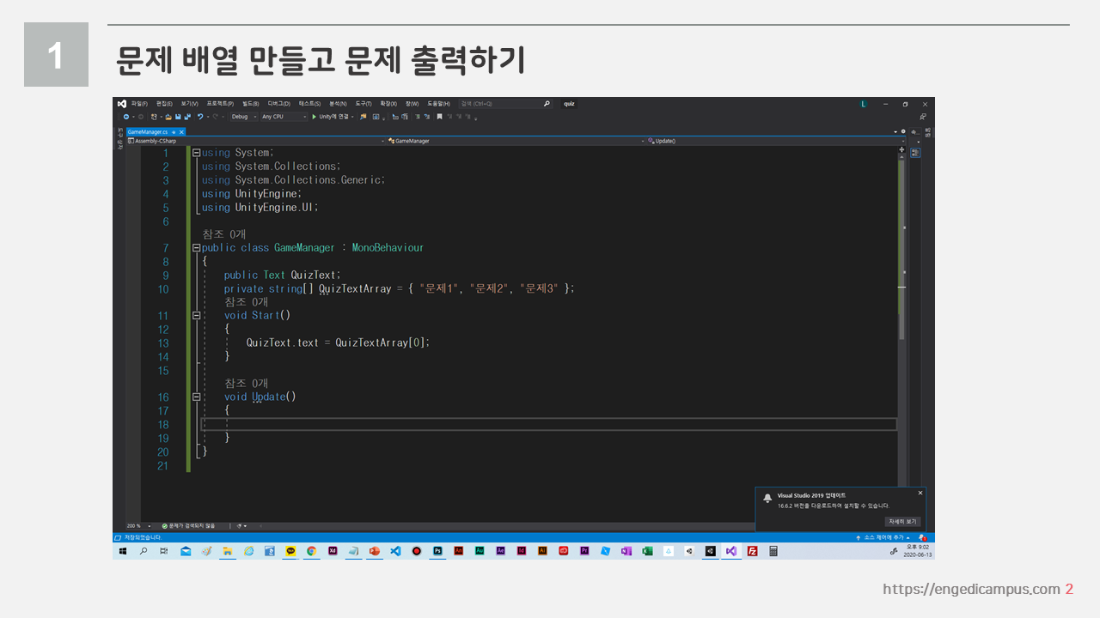Click the undo arrow icon
This screenshot has height=618, width=1100.
point(200,117)
